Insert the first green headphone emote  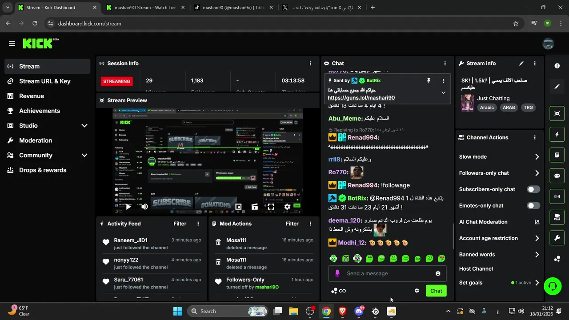point(333,258)
